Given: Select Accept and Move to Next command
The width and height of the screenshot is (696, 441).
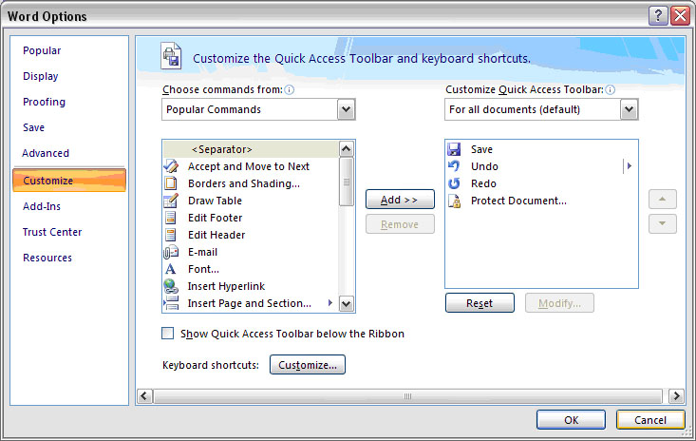Looking at the screenshot, I should click(x=251, y=166).
